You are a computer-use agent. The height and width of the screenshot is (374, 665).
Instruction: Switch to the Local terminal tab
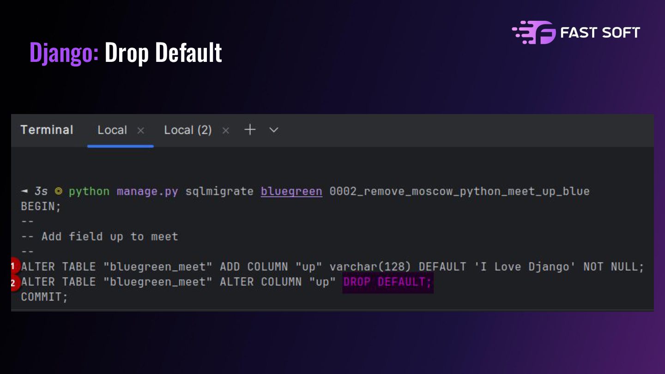pos(112,130)
